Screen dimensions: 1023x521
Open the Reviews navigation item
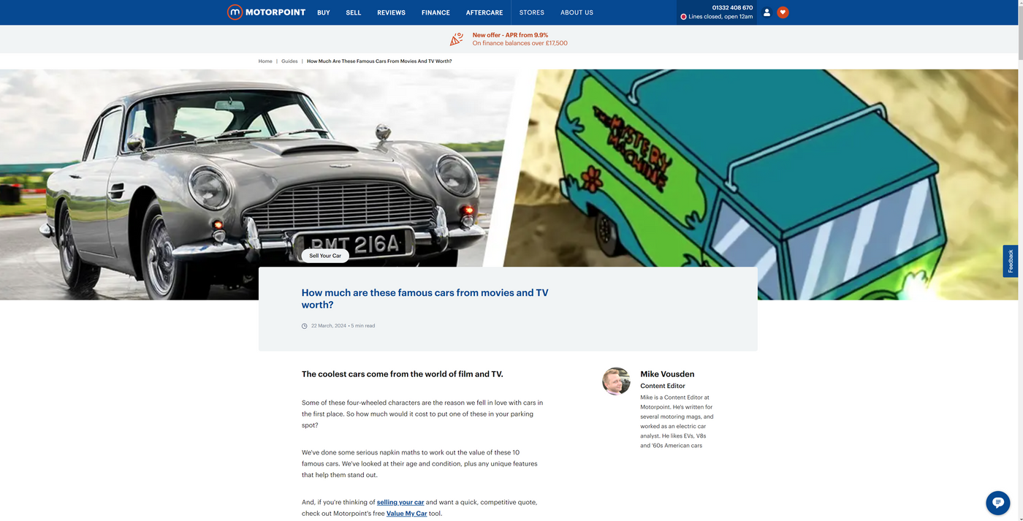click(391, 12)
